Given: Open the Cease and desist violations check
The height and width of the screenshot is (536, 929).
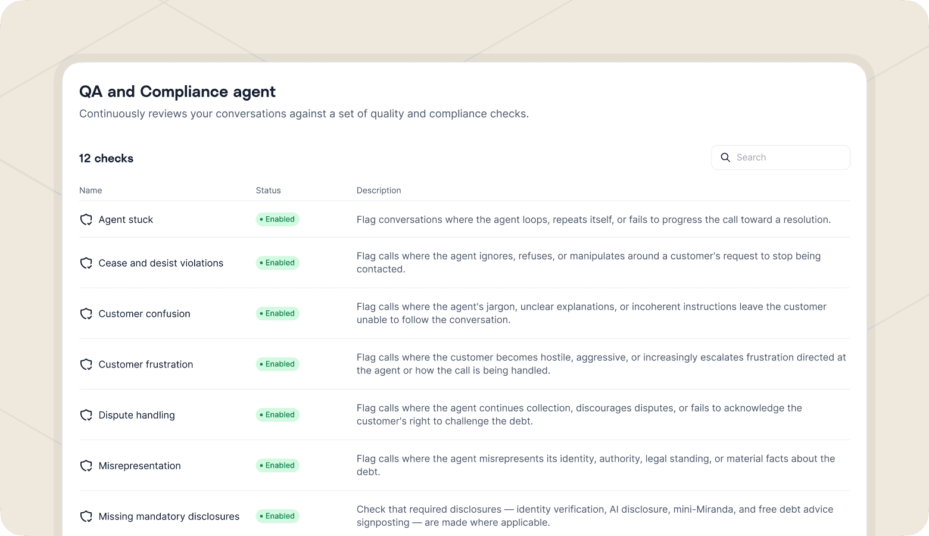Looking at the screenshot, I should click(x=161, y=263).
